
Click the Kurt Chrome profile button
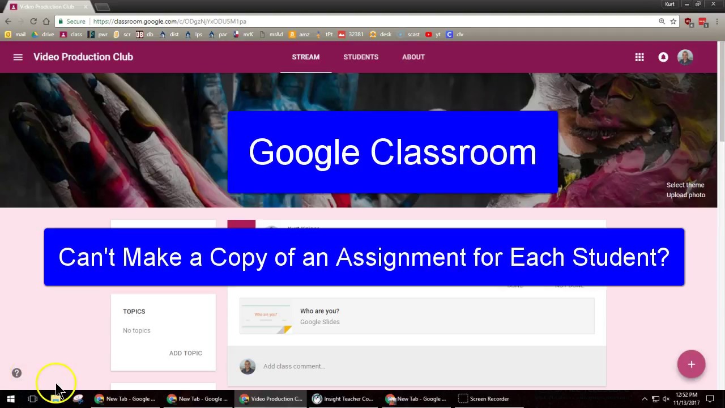670,5
